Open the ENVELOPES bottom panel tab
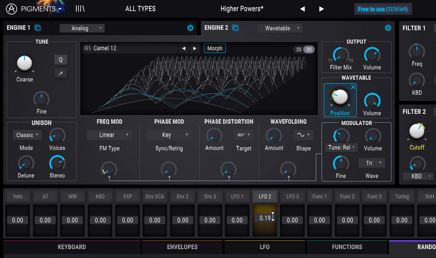 coord(183,247)
